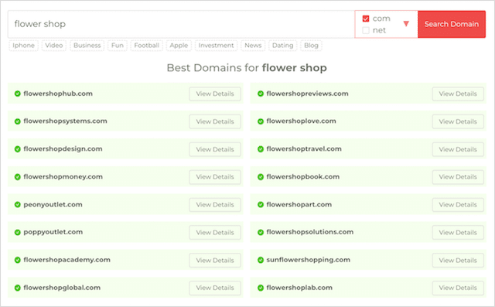The height and width of the screenshot is (307, 495).
Task: Select the Video keyword tag
Action: (x=53, y=46)
